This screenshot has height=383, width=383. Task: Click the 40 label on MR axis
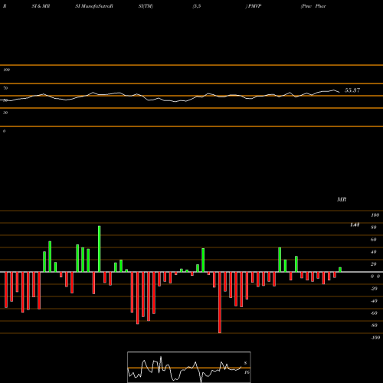[374, 252]
